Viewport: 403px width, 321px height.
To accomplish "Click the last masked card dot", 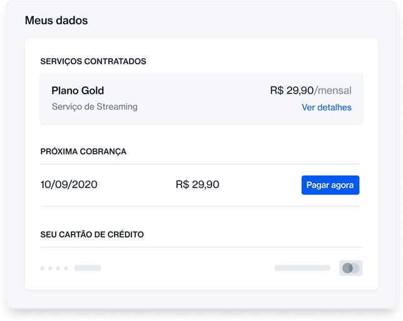I will tap(66, 268).
